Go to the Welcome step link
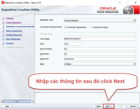The image size is (140, 109). (10, 18)
